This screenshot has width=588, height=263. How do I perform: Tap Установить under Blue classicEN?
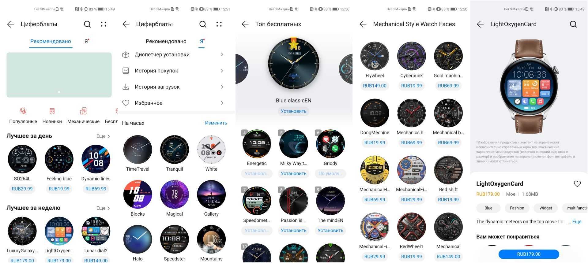(294, 111)
